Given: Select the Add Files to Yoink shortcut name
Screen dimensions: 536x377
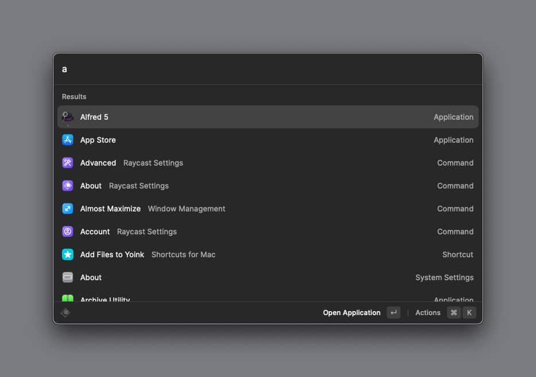Looking at the screenshot, I should pos(112,254).
